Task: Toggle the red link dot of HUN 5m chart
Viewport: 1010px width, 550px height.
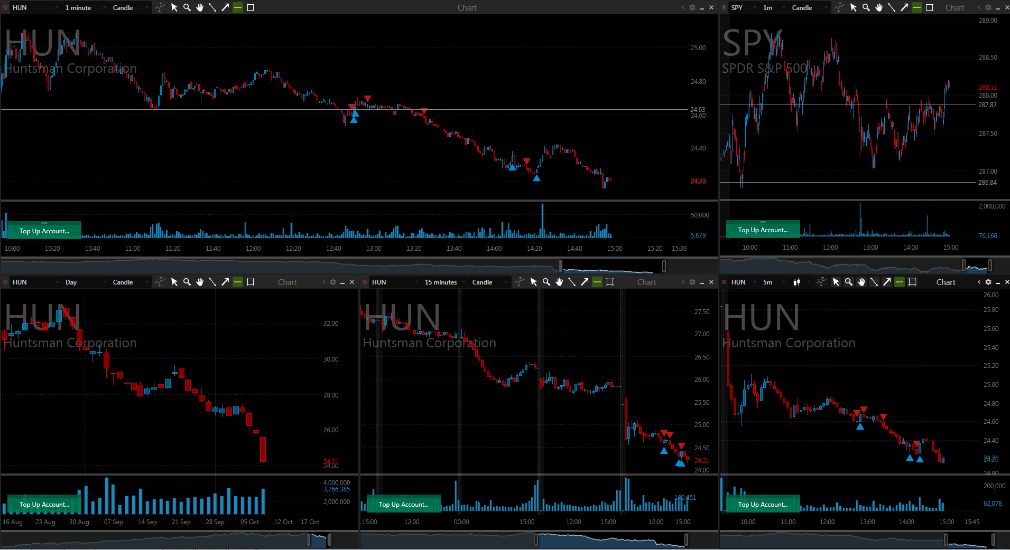Action: tap(724, 282)
